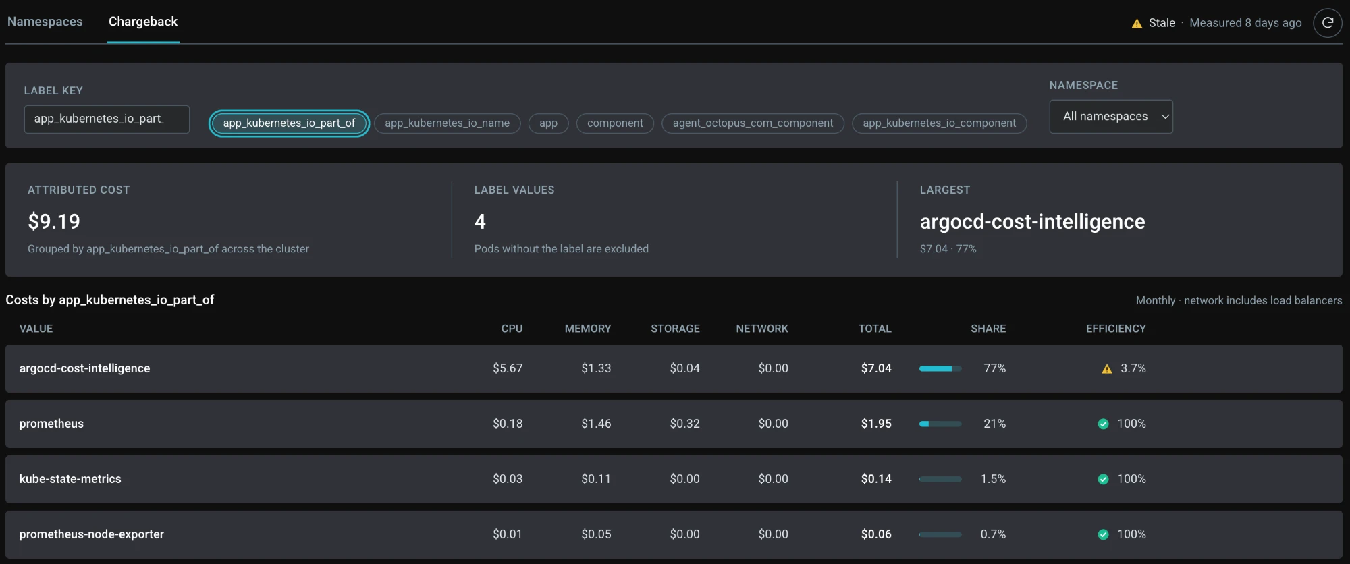Click the prometheus-node-exporter row name
This screenshot has width=1350, height=564.
91,534
